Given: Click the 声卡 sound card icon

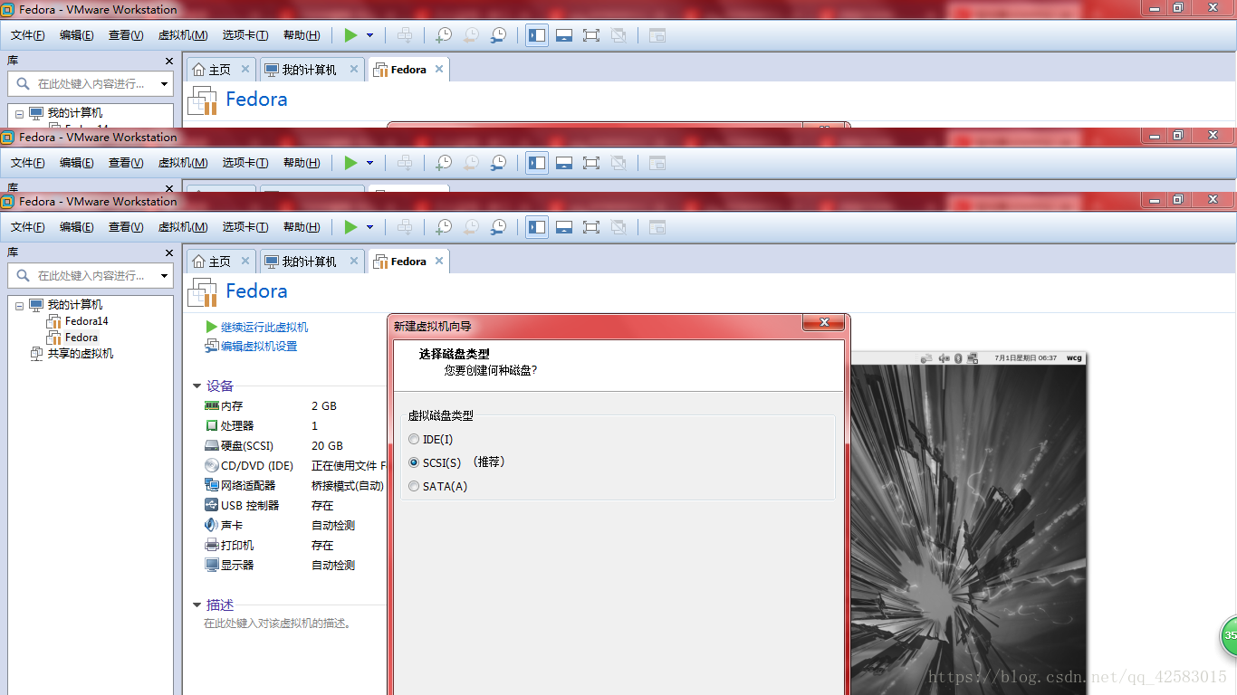Looking at the screenshot, I should pos(212,526).
